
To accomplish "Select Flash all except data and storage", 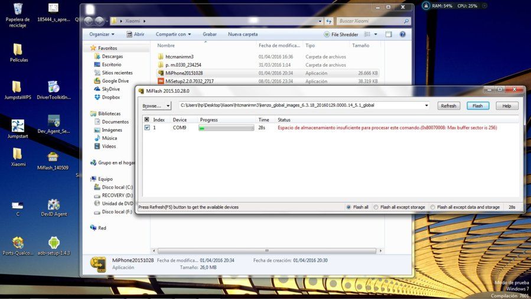I will (432, 207).
